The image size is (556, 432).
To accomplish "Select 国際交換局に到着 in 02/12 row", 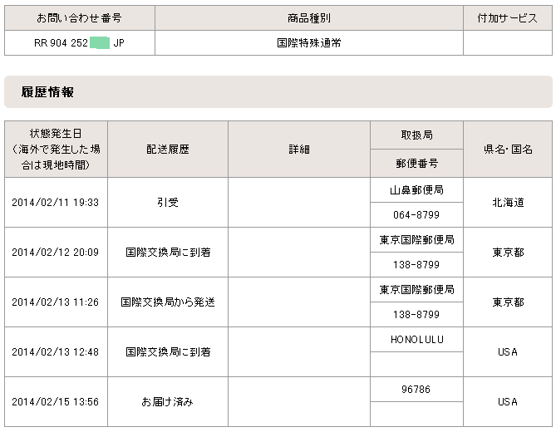I will pos(168,253).
